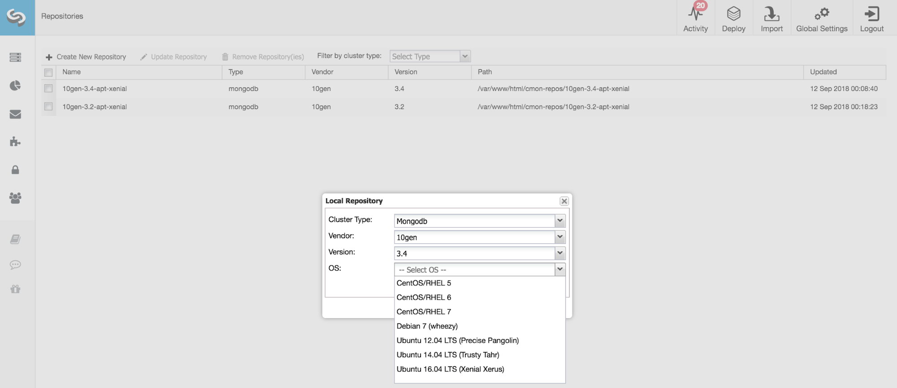Choose Debian 7 (wheezy) option
The height and width of the screenshot is (388, 897).
tap(480, 326)
